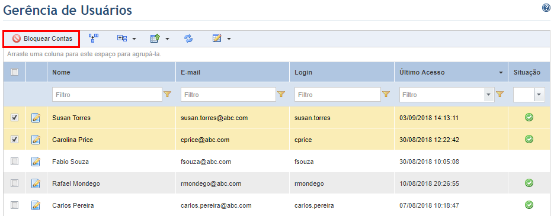Edit the Susan Torres user via the pencil icon

click(x=36, y=118)
